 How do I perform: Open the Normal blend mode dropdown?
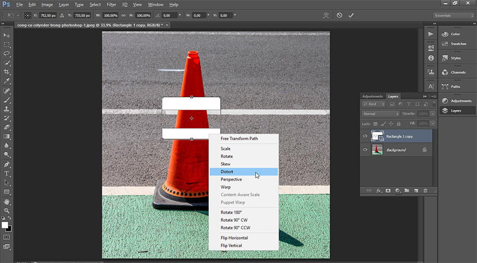pyautogui.click(x=381, y=114)
